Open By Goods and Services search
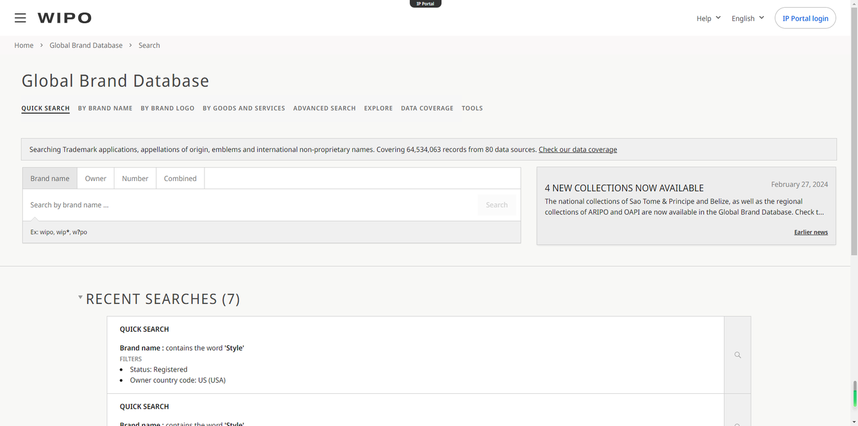Screen dimensions: 858x426 (x=244, y=108)
